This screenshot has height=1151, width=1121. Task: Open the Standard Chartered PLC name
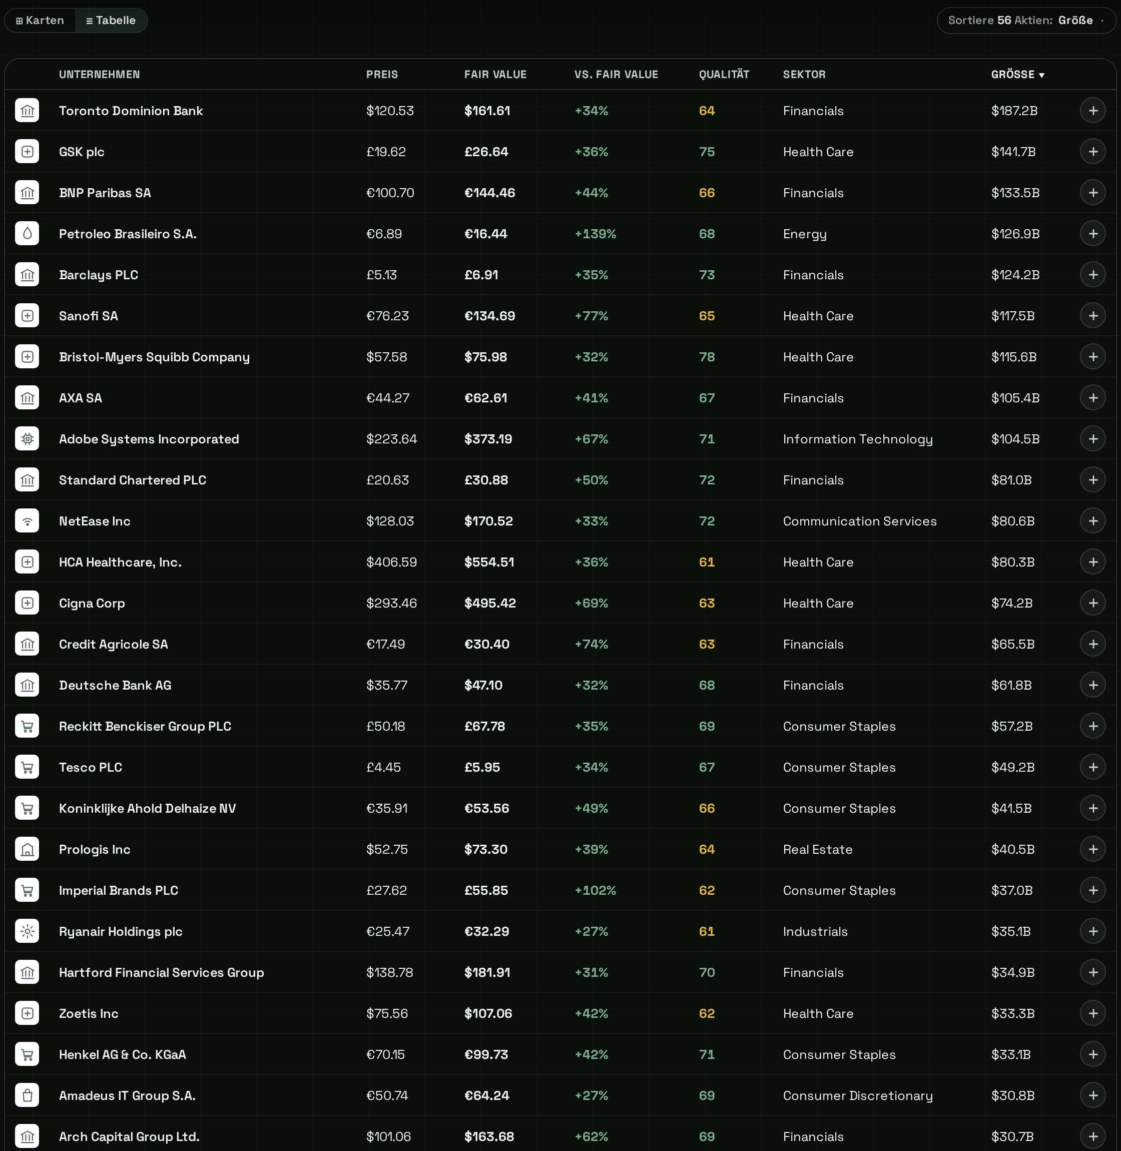(x=133, y=480)
